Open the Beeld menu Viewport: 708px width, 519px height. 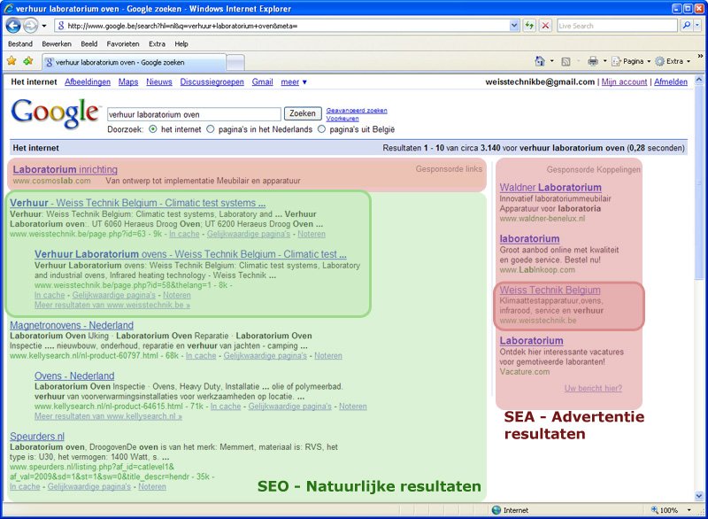[89, 43]
